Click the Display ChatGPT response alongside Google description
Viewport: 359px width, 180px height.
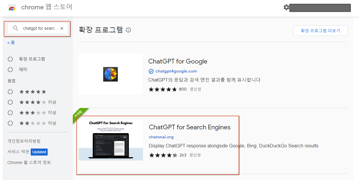234,146
